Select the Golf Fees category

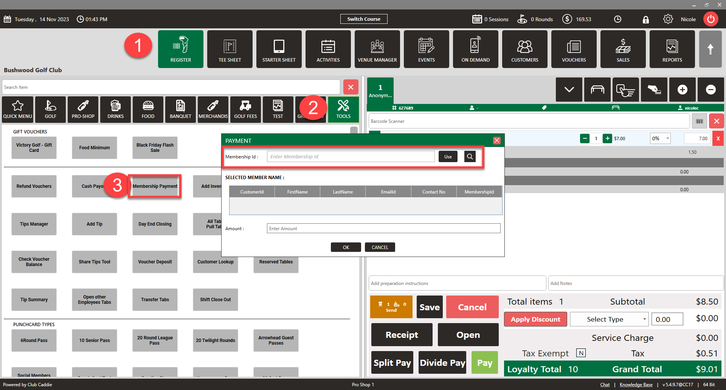[245, 110]
